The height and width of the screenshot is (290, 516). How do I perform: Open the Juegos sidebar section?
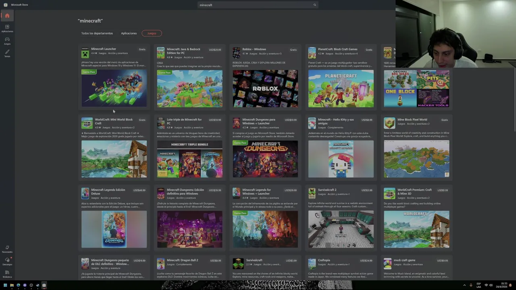click(x=7, y=41)
